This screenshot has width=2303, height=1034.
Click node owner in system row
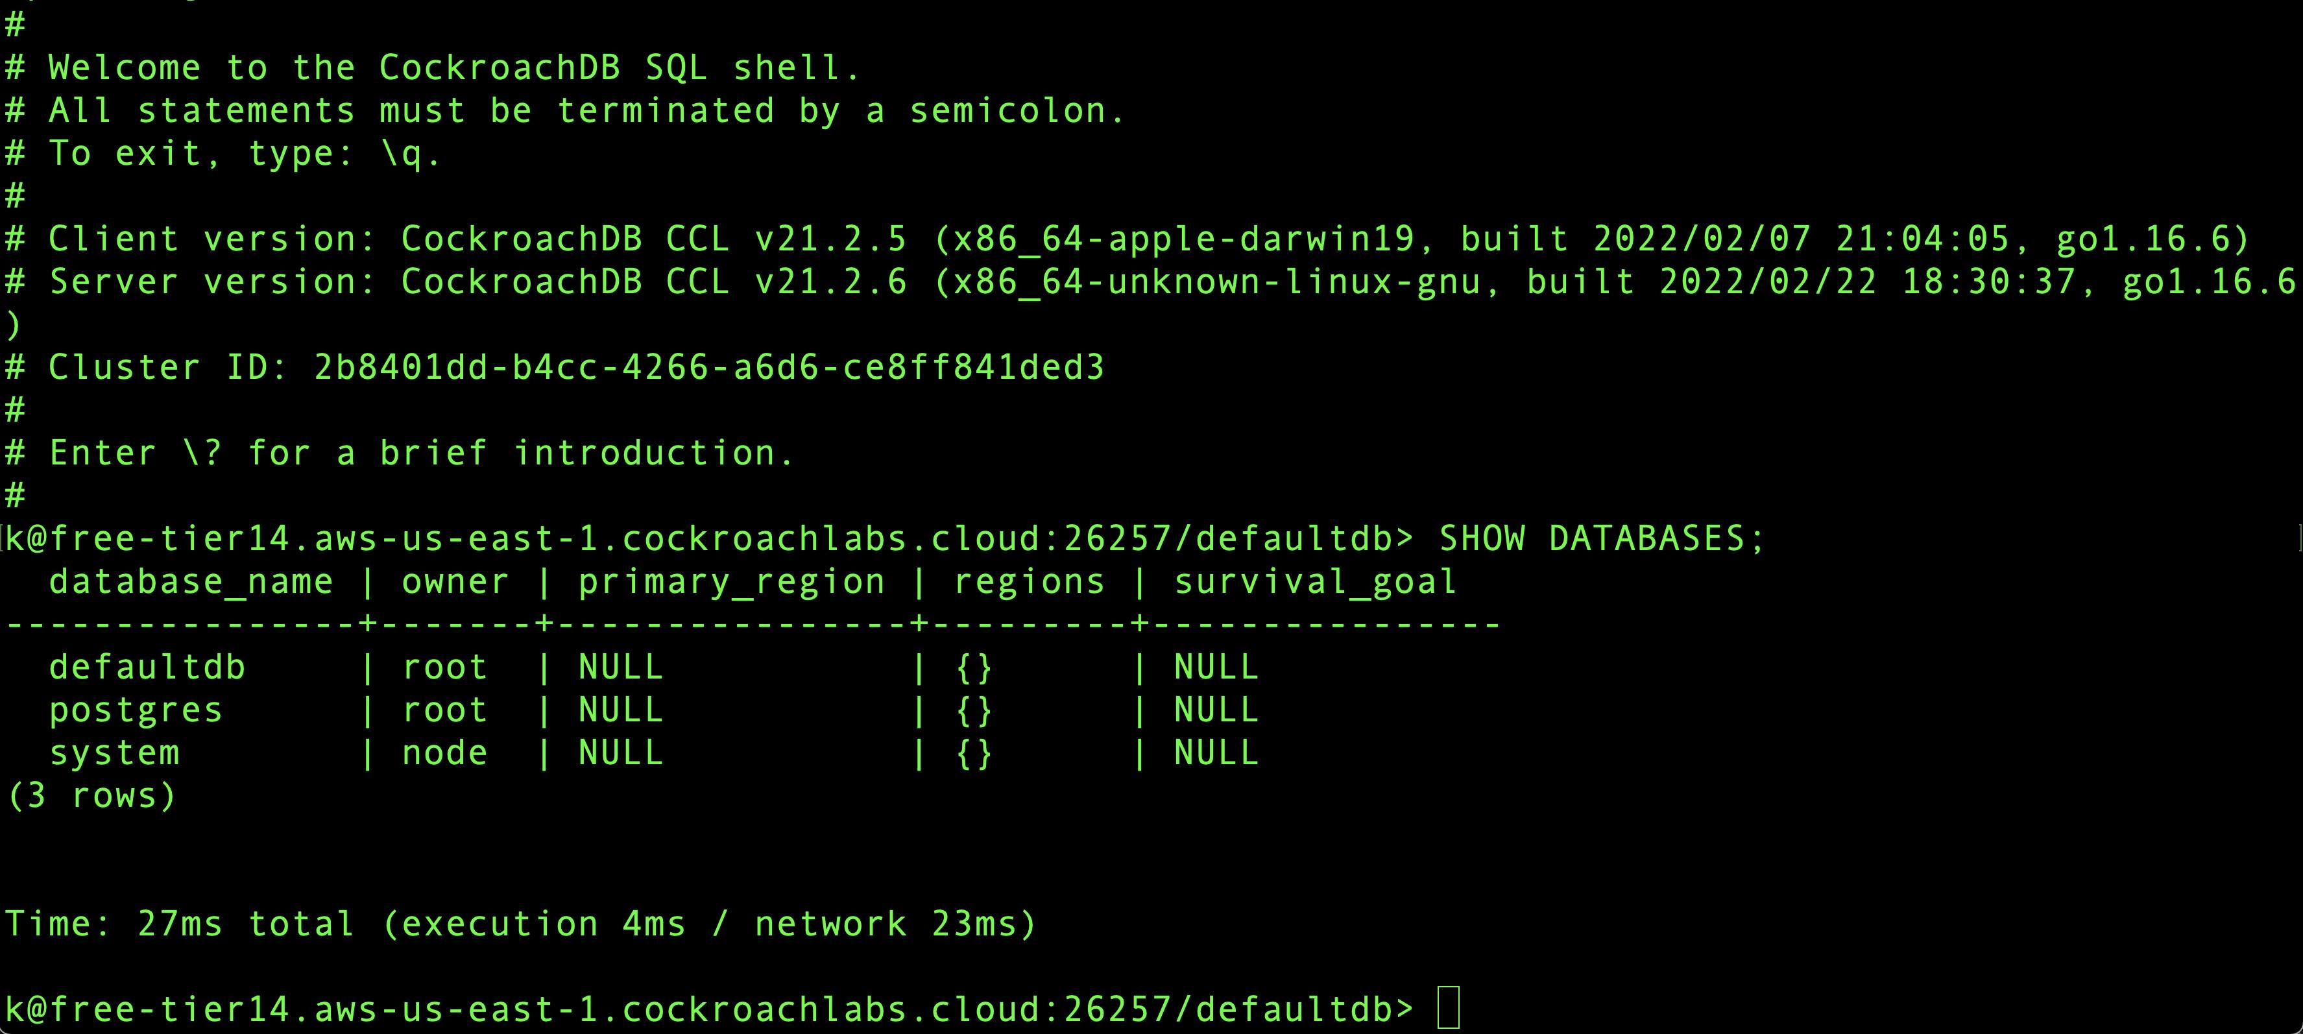pos(444,752)
